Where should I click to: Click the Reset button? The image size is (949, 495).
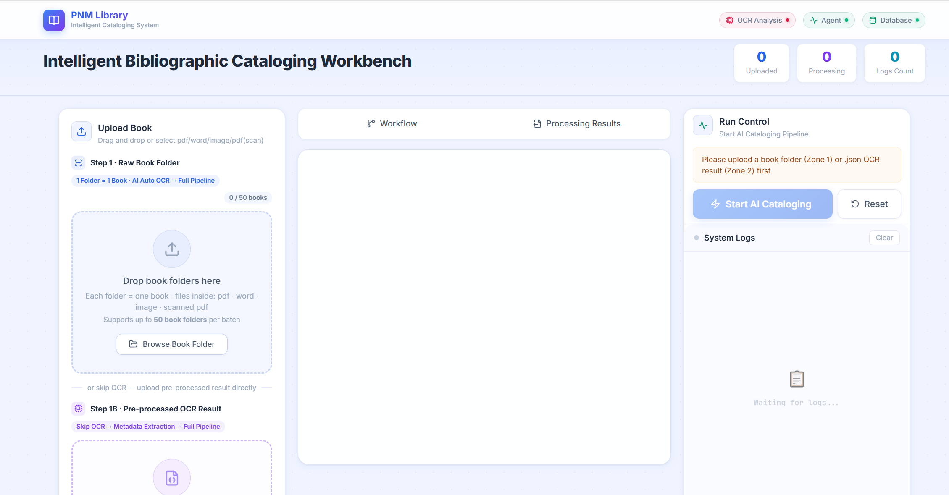tap(869, 204)
